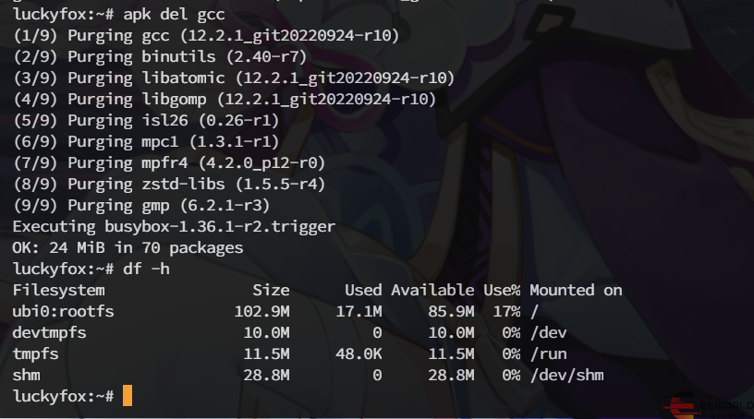The height and width of the screenshot is (419, 754).
Task: Click the orange terminal cursor block
Action: point(128,396)
